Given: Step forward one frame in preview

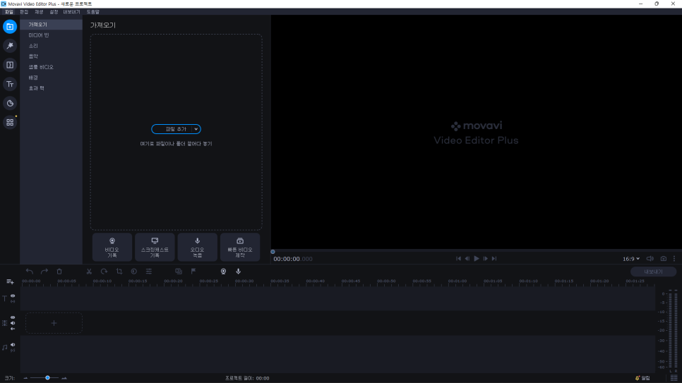Looking at the screenshot, I should click(486, 259).
